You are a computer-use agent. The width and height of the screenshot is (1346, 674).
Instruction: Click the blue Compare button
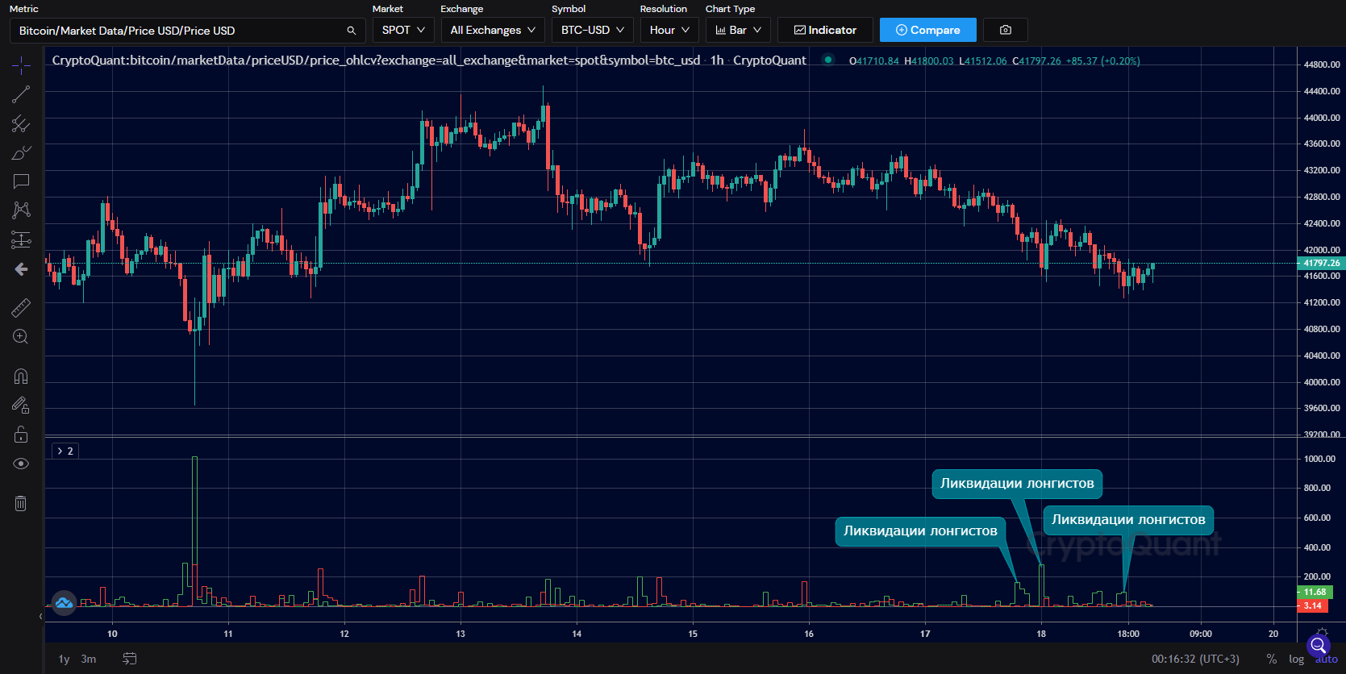pos(928,30)
